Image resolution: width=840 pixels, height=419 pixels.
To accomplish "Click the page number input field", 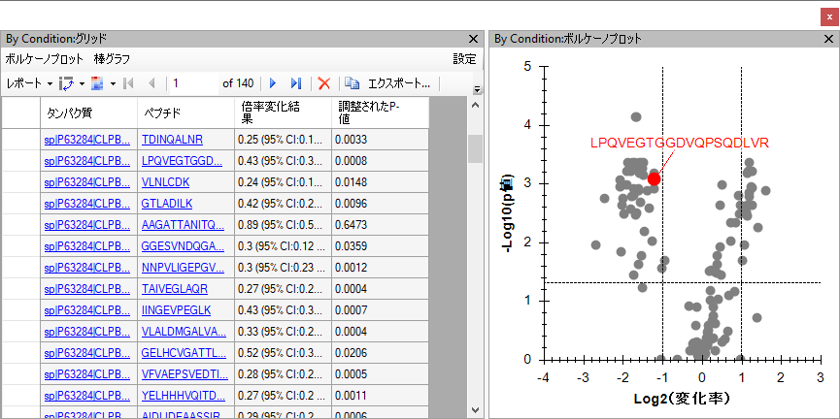I will coord(192,84).
